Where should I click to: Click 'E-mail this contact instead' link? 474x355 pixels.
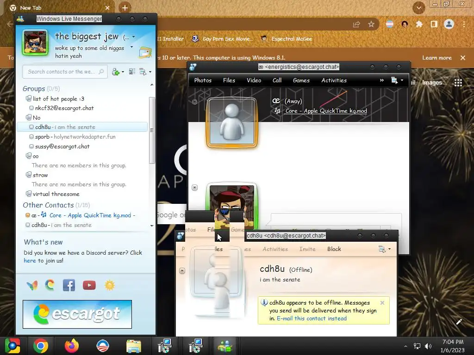pyautogui.click(x=312, y=318)
